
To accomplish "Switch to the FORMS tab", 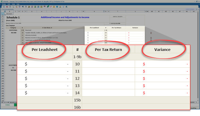I will pos(8,105).
